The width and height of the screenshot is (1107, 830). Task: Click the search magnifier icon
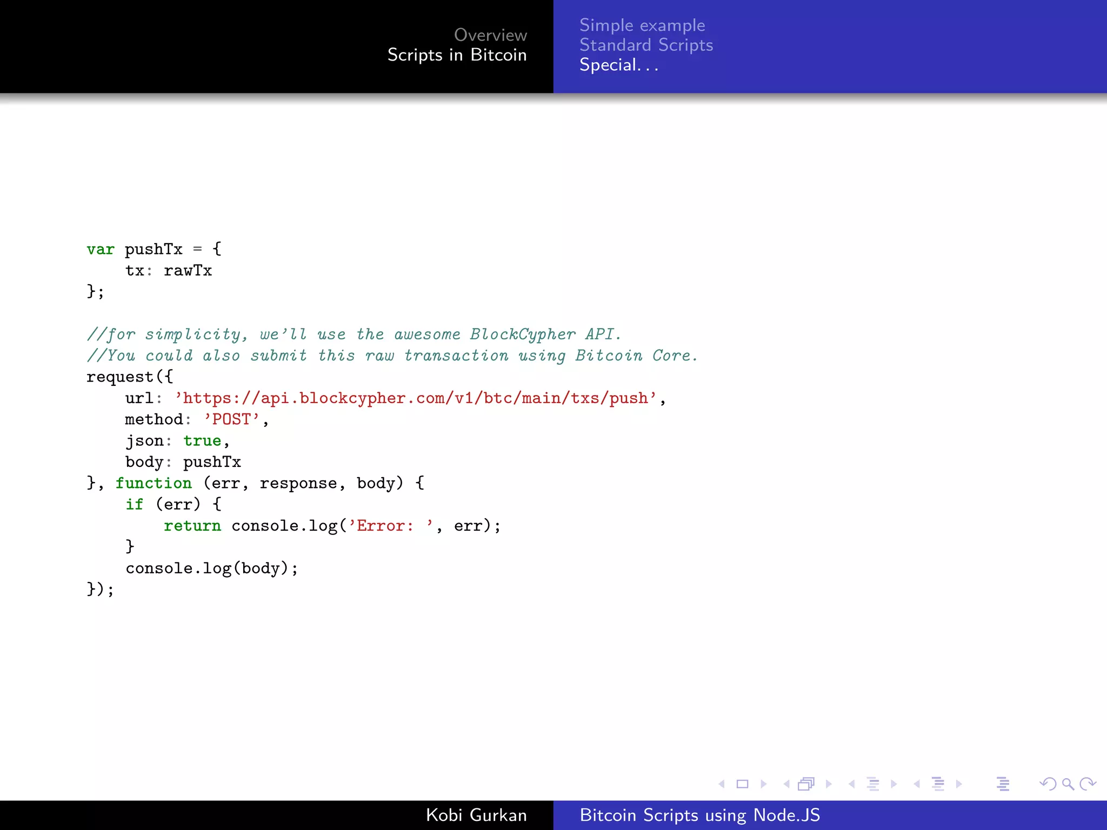tap(1068, 784)
